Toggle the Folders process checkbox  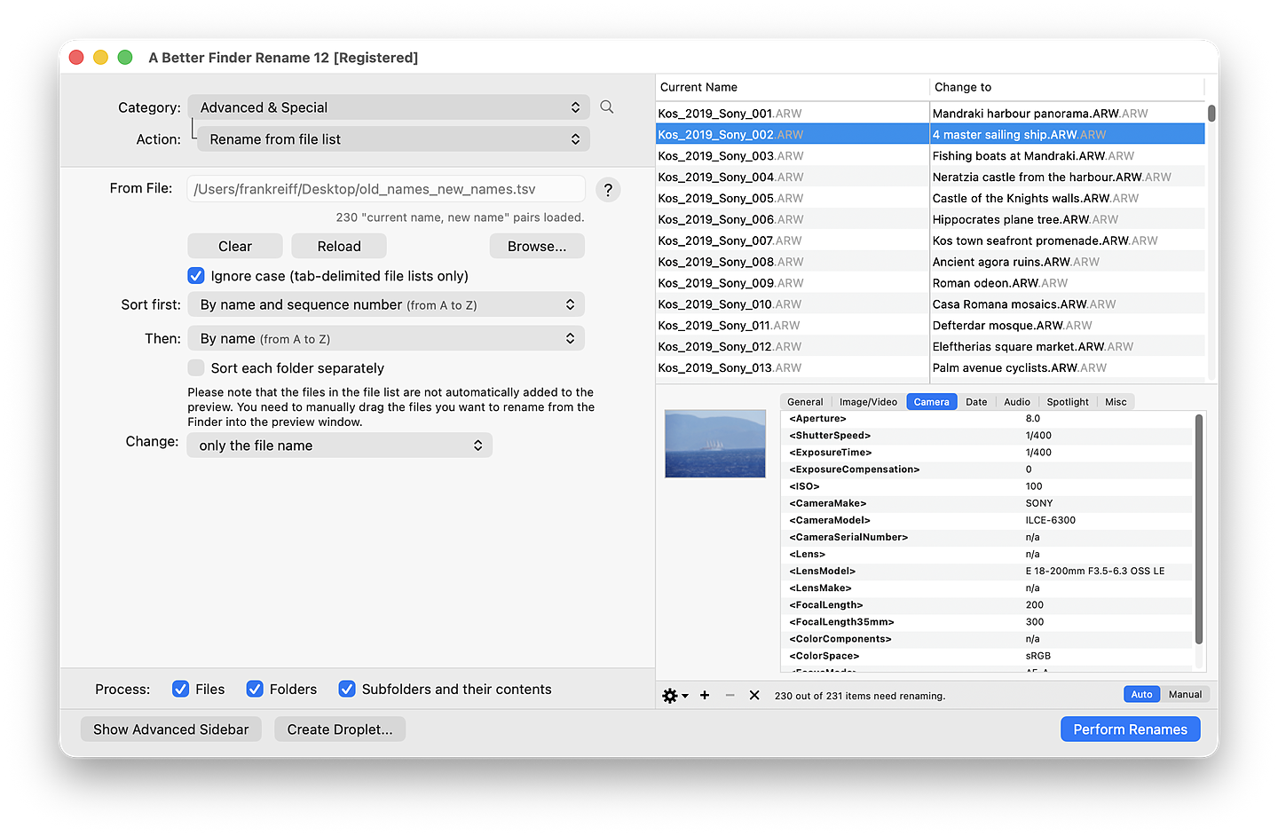coord(255,689)
